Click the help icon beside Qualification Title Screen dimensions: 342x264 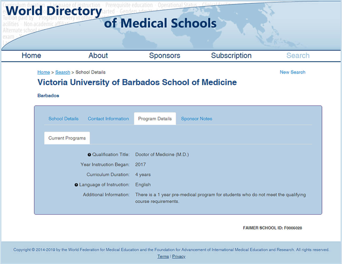[x=89, y=155]
